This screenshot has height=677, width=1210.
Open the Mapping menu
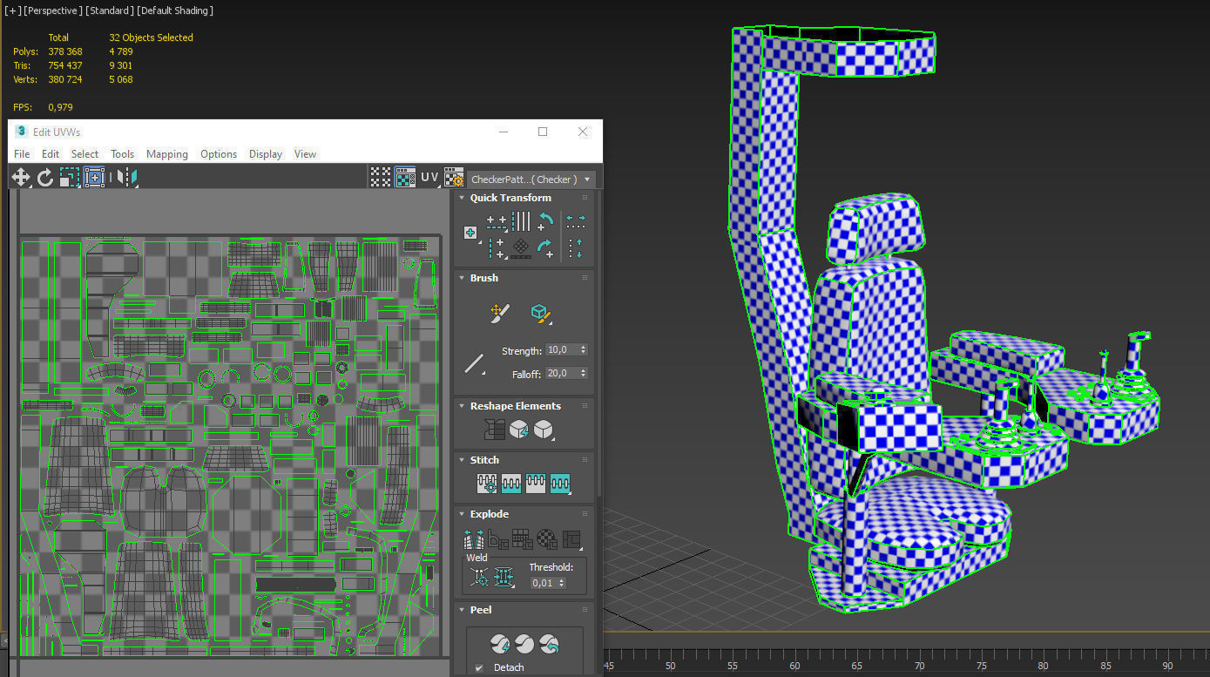pos(166,154)
